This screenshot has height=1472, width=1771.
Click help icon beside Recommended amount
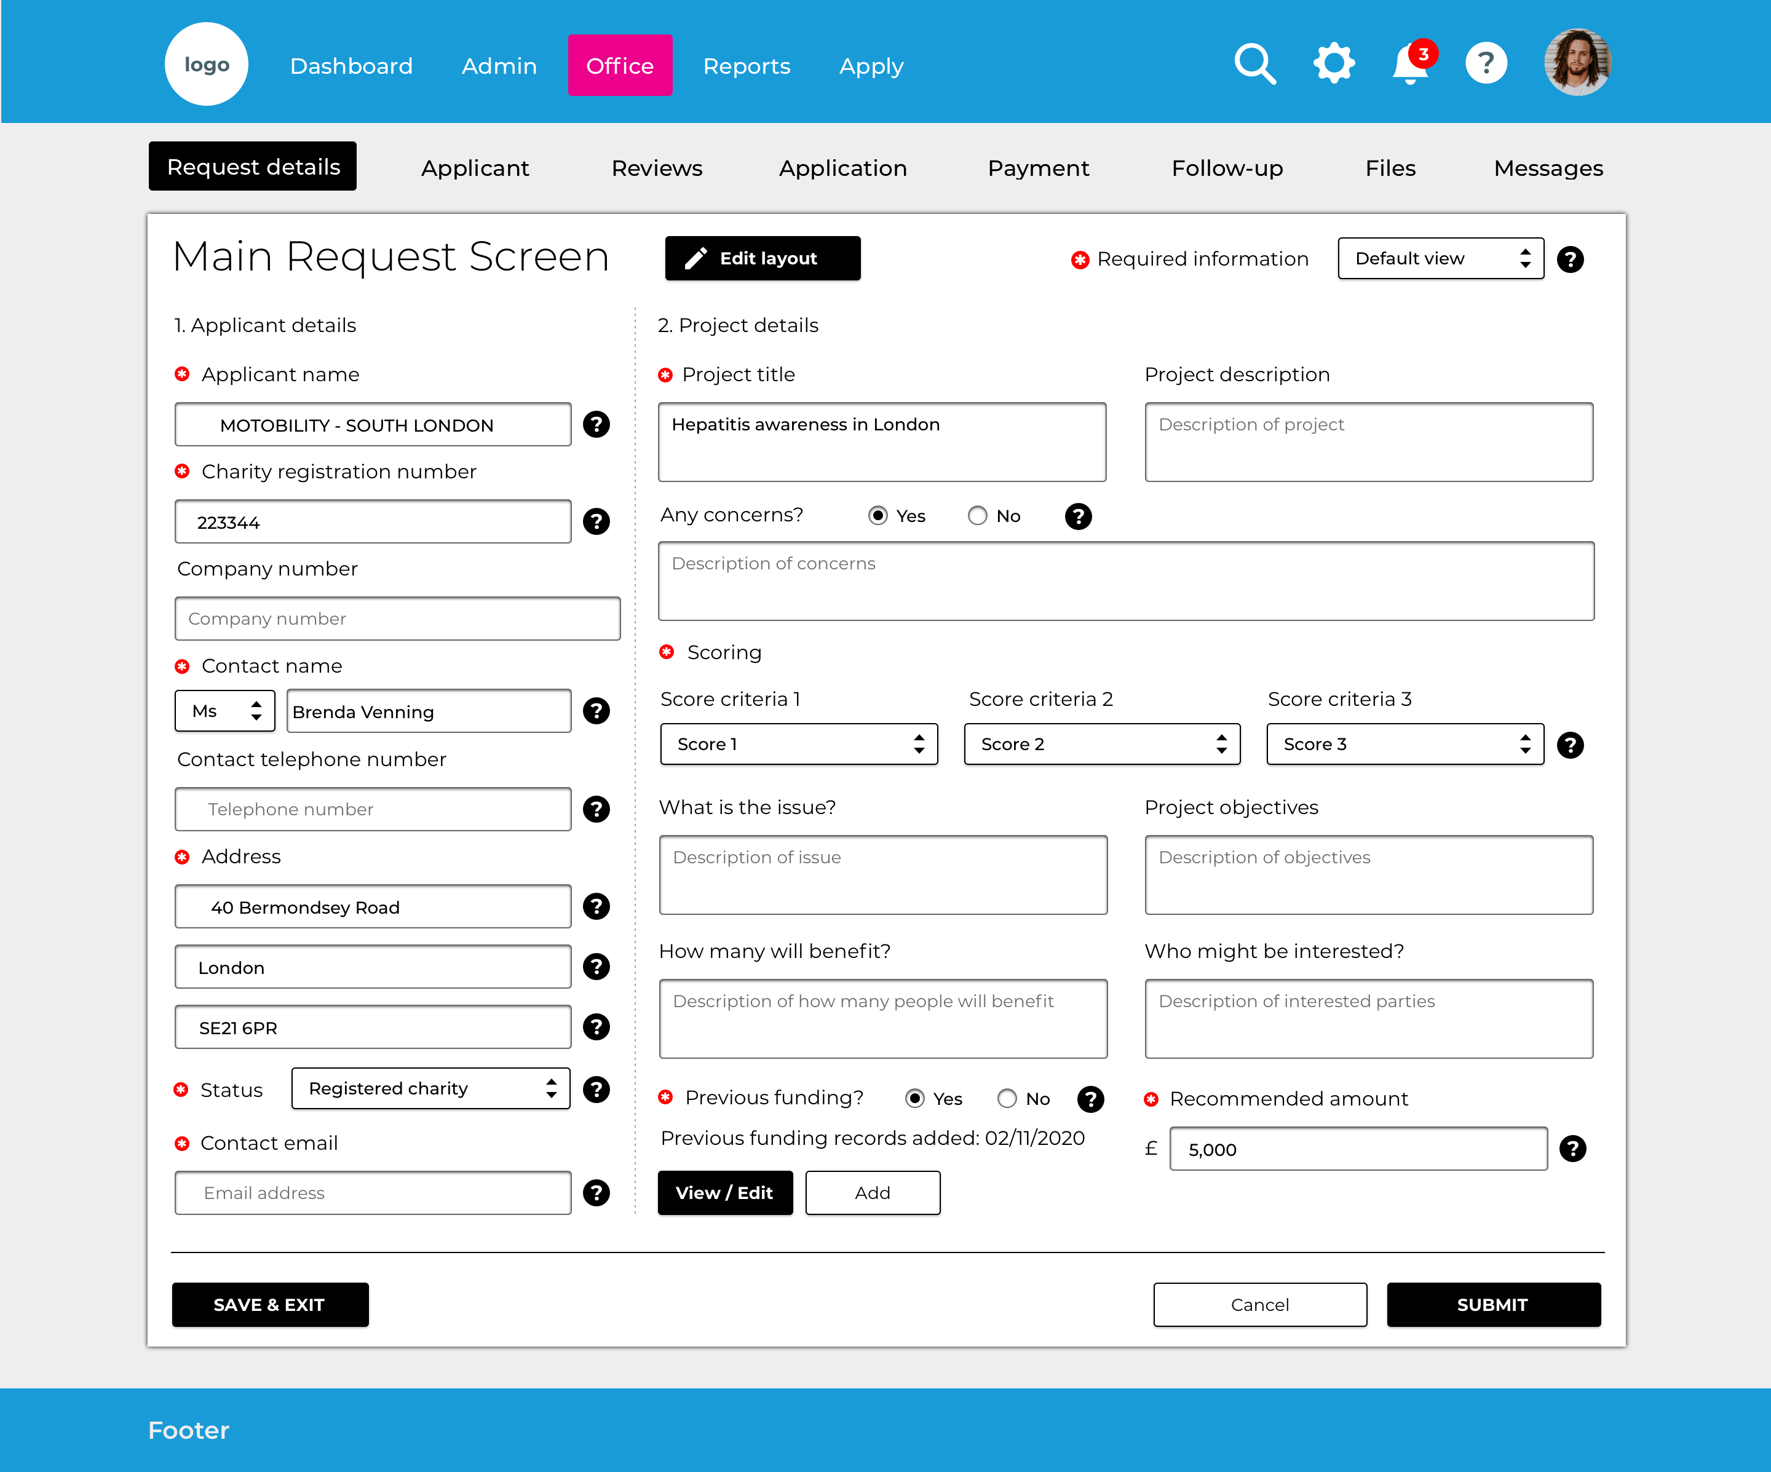tap(1572, 1148)
